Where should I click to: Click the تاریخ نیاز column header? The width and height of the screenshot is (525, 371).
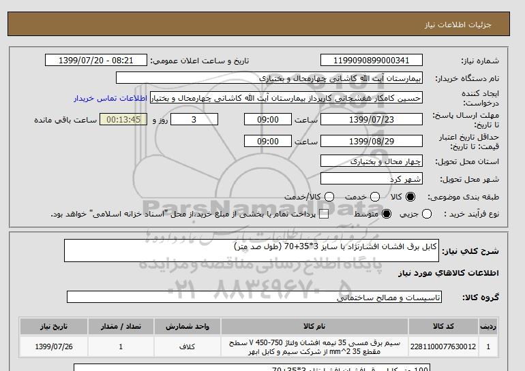tap(54, 326)
